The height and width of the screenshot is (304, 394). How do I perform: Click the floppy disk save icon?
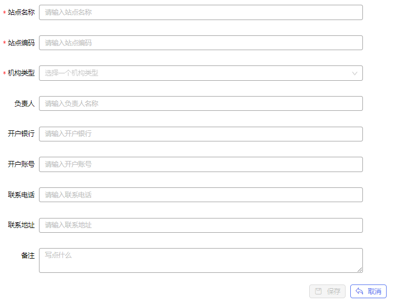318,291
